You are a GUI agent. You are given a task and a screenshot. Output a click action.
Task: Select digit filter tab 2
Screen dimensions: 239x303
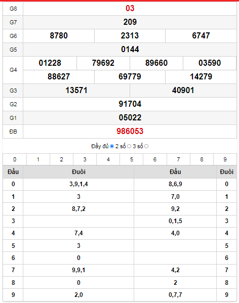pyautogui.click(x=61, y=159)
